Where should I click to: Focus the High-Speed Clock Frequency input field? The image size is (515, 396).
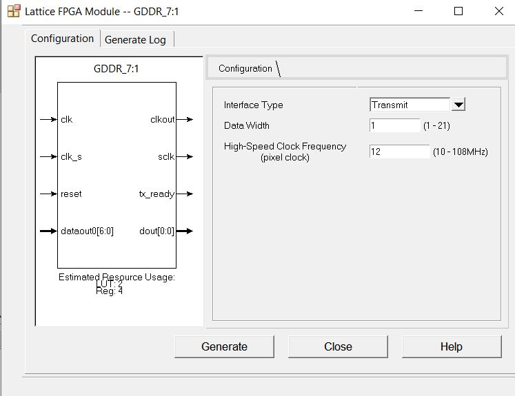coord(400,152)
